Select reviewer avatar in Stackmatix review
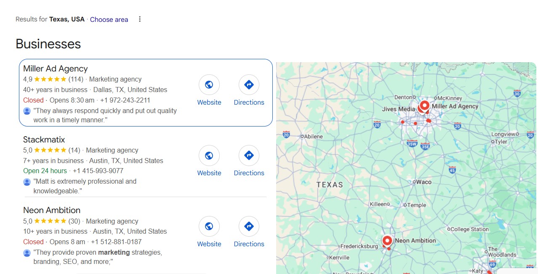The image size is (538, 274). pos(27,182)
